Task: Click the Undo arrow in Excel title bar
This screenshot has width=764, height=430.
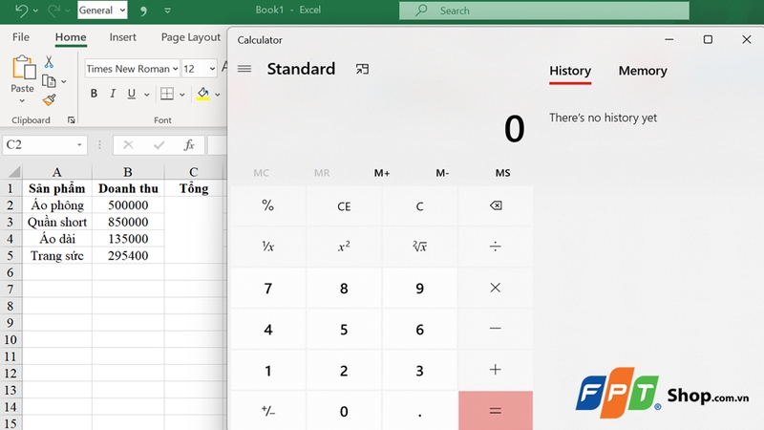Action: click(21, 11)
